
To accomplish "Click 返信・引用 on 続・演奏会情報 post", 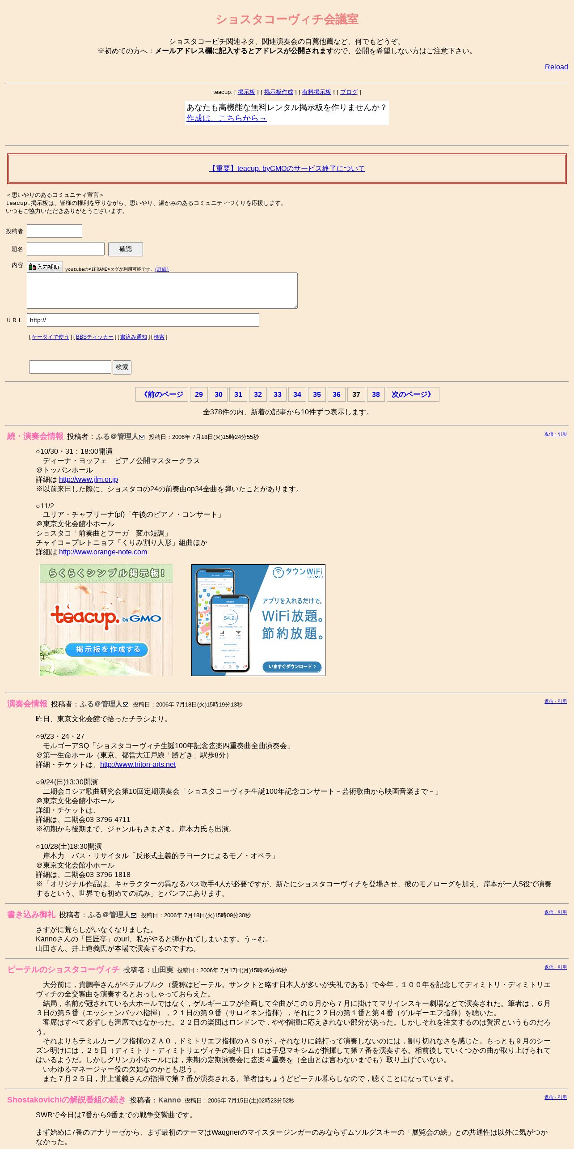I will pyautogui.click(x=556, y=434).
